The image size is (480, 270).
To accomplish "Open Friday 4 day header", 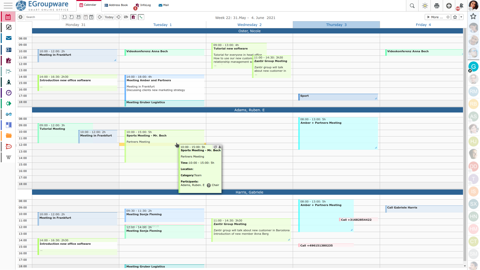I will [x=423, y=25].
